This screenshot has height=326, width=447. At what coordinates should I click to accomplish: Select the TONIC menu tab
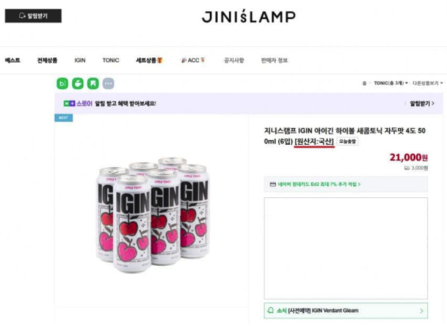point(110,61)
